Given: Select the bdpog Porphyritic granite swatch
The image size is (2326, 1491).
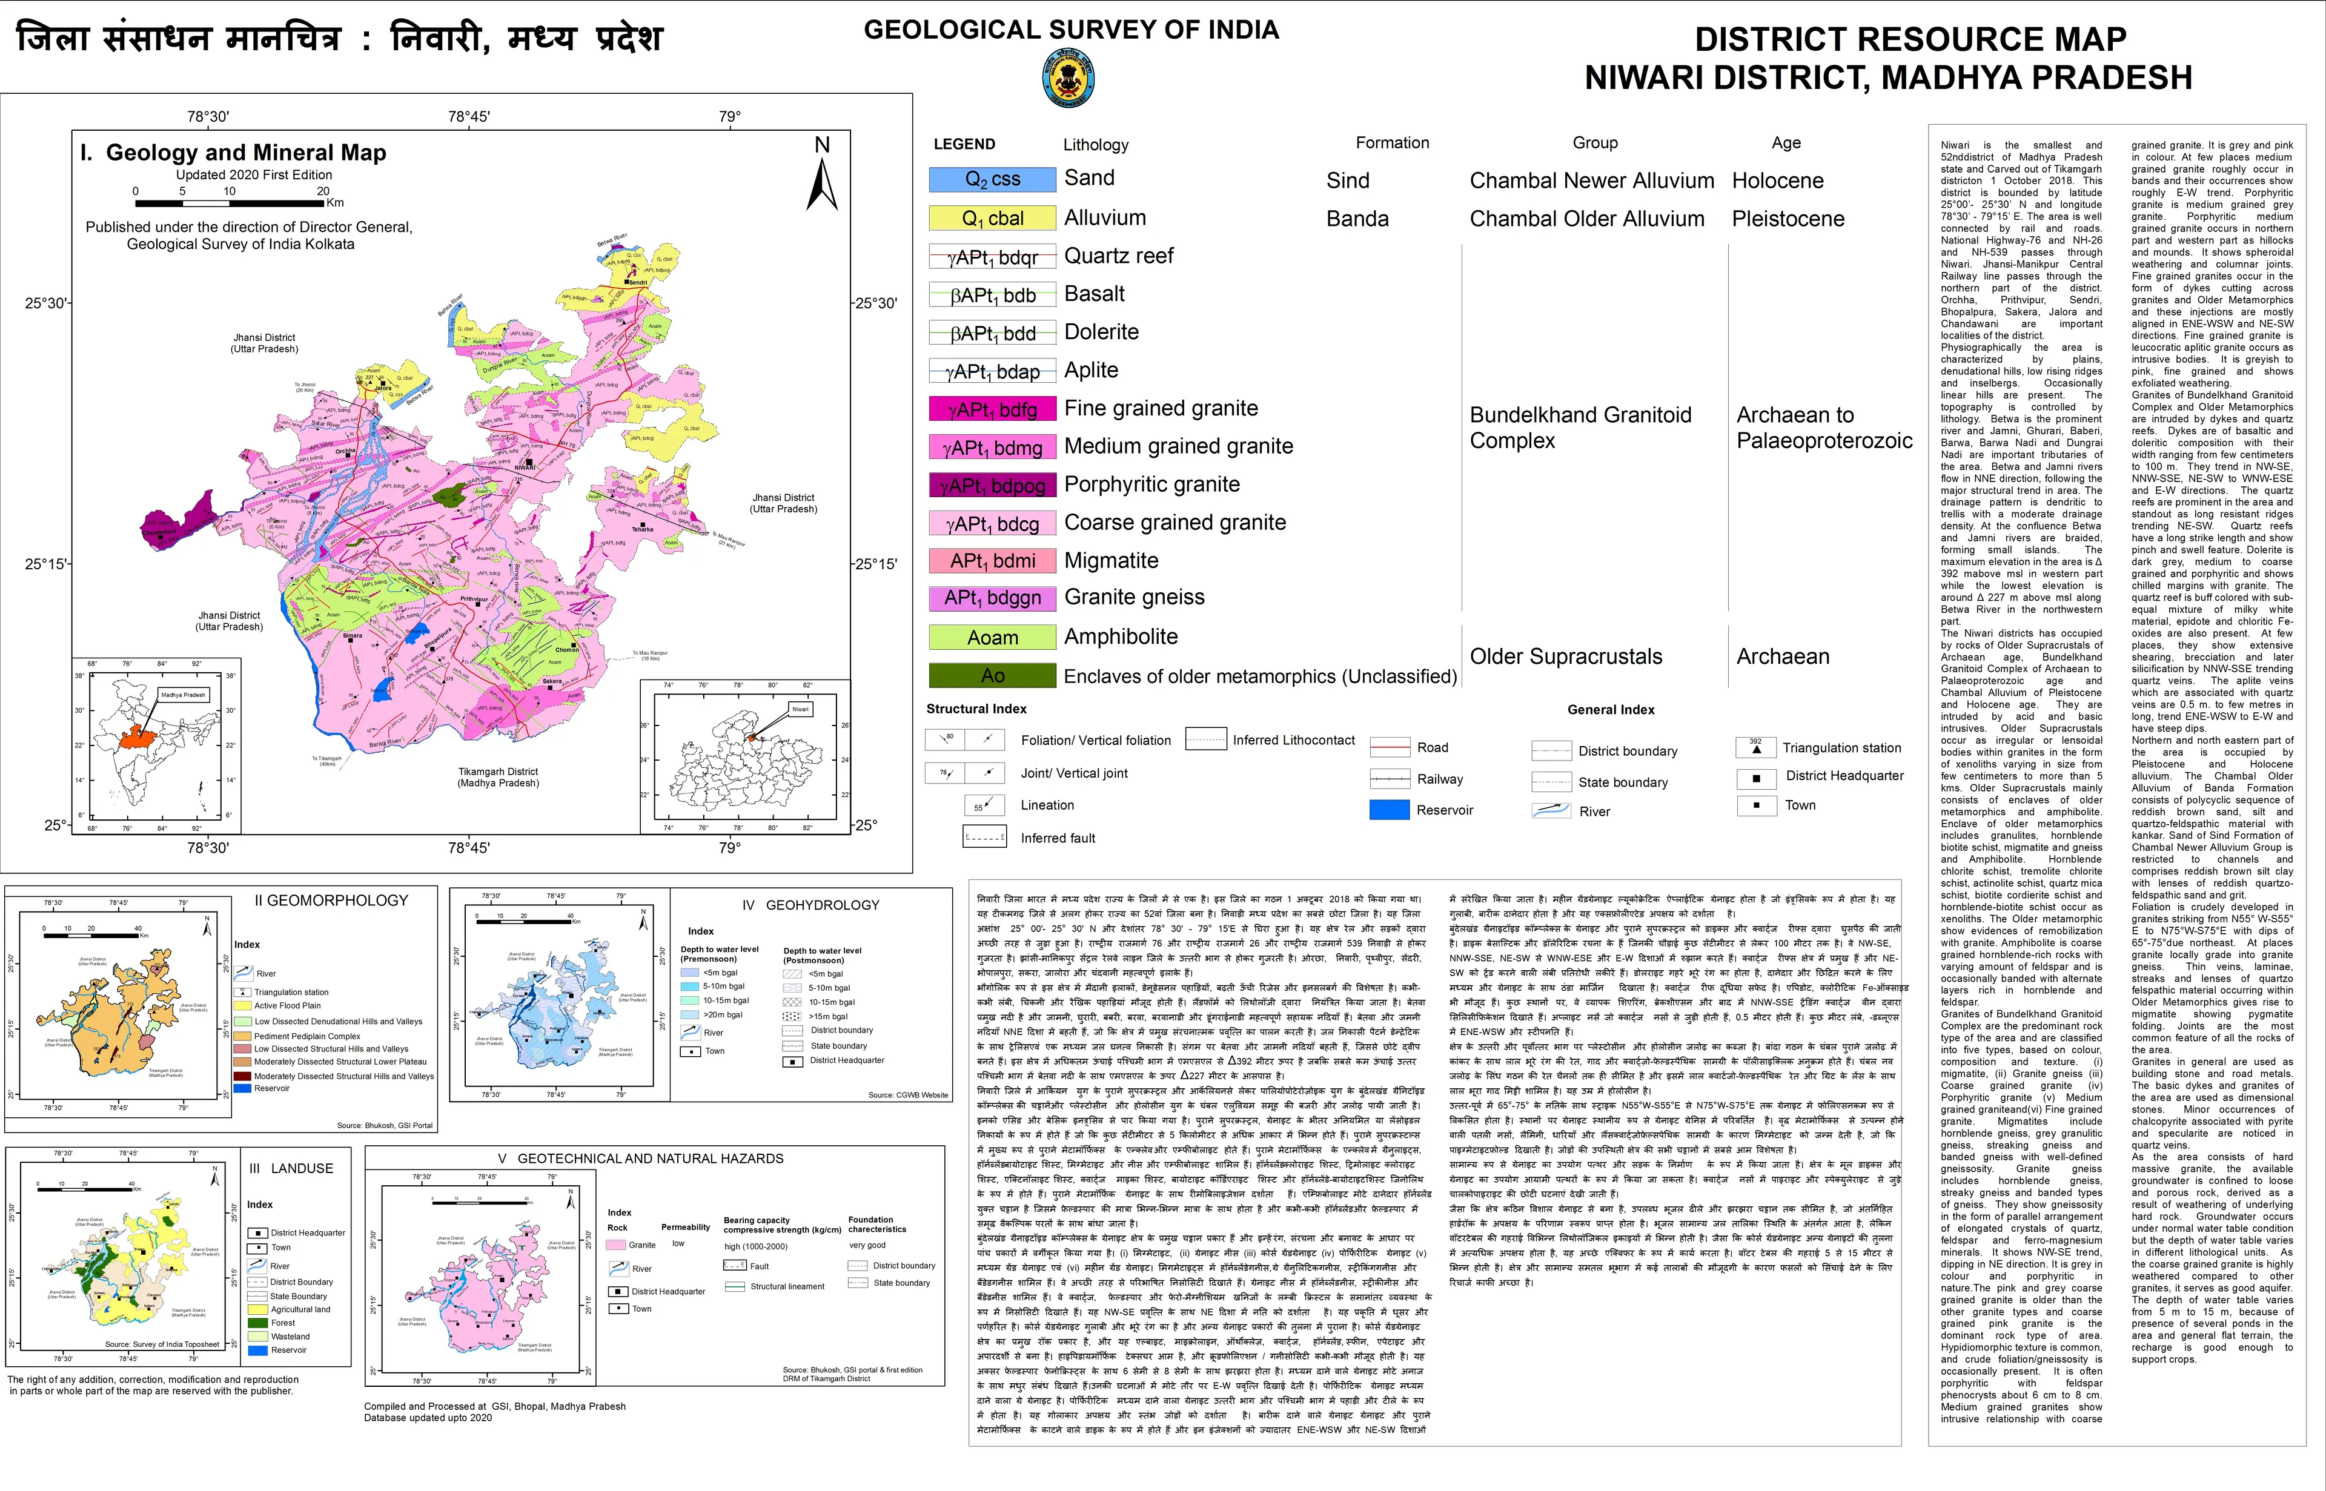Looking at the screenshot, I should tap(992, 485).
